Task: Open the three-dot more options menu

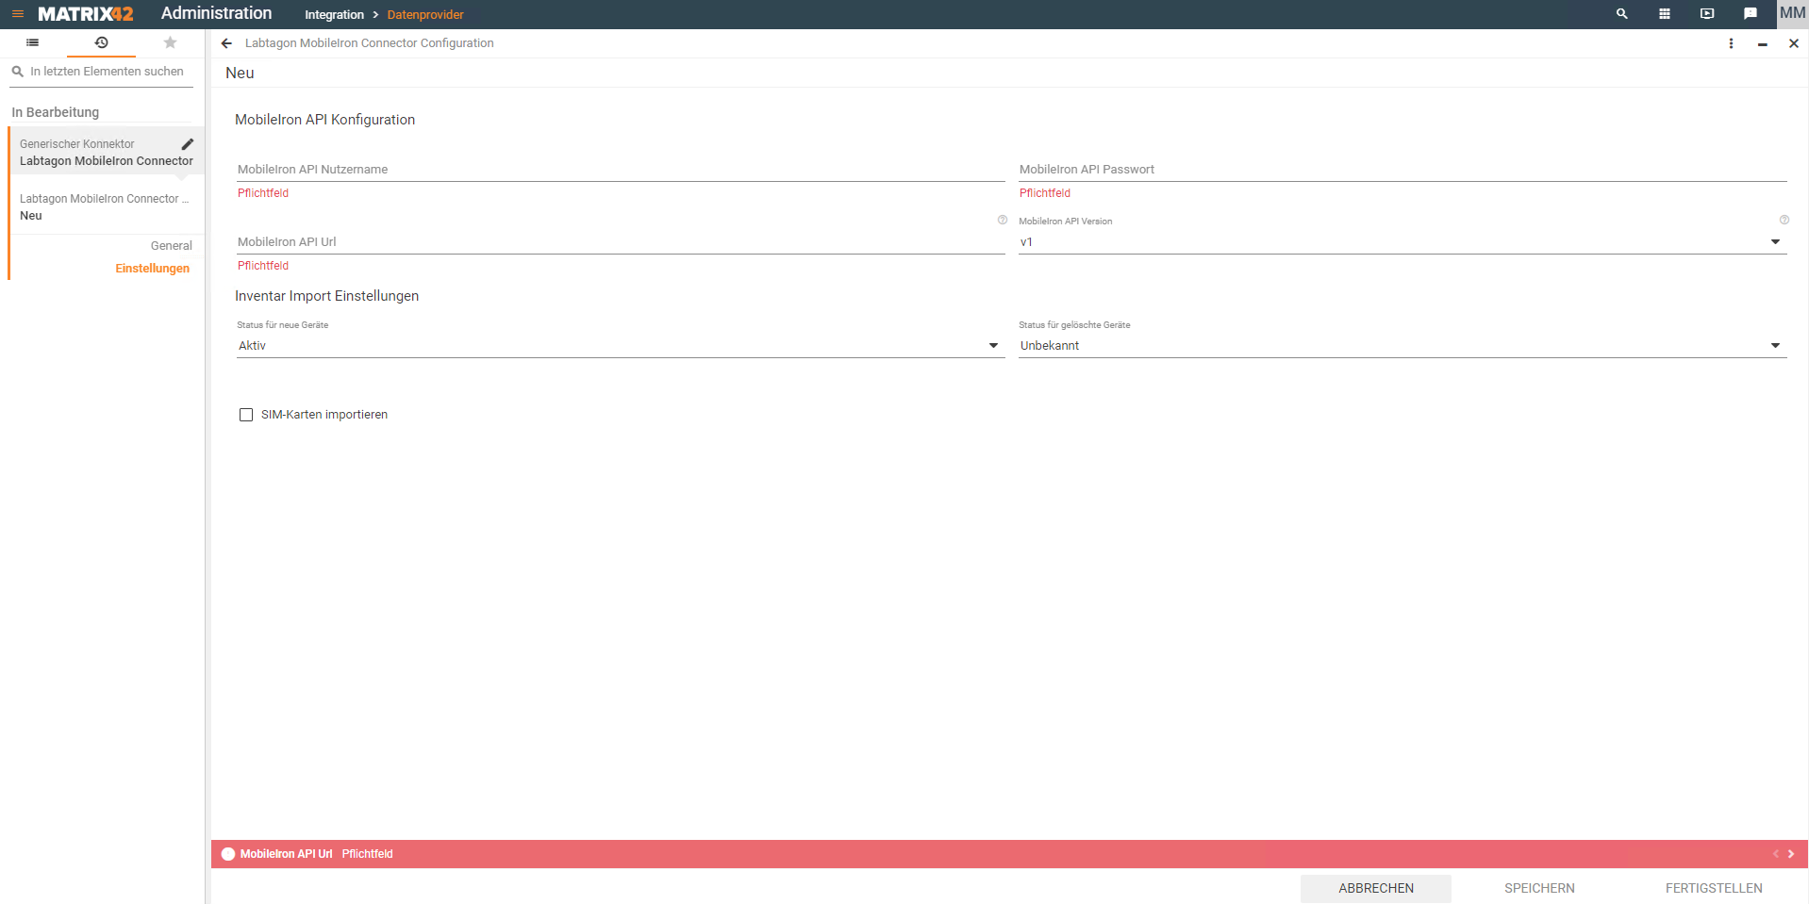Action: click(x=1731, y=43)
